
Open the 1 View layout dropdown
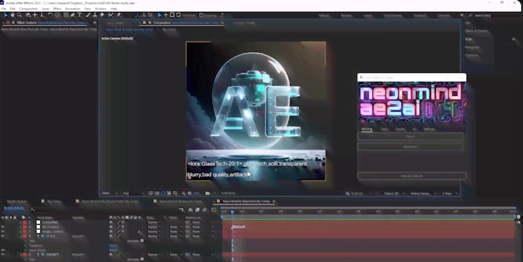450,193
